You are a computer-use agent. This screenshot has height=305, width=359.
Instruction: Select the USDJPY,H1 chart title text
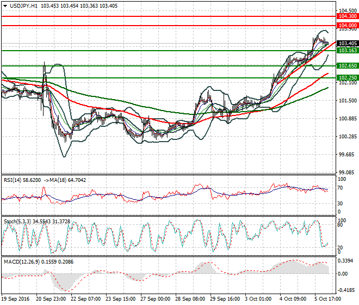pyautogui.click(x=23, y=6)
